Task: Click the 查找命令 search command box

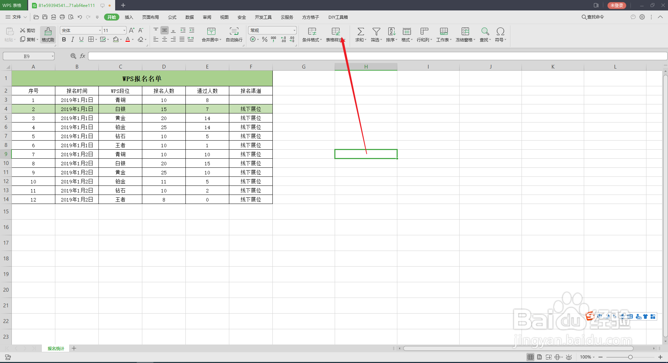Action: [593, 17]
